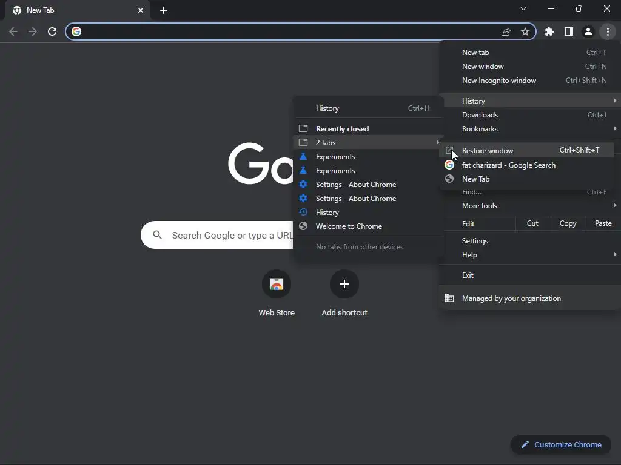Click Copy in the Edit row
The height and width of the screenshot is (465, 621).
[568, 223]
